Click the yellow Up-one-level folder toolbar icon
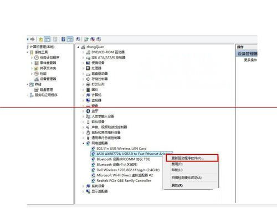 point(40,39)
